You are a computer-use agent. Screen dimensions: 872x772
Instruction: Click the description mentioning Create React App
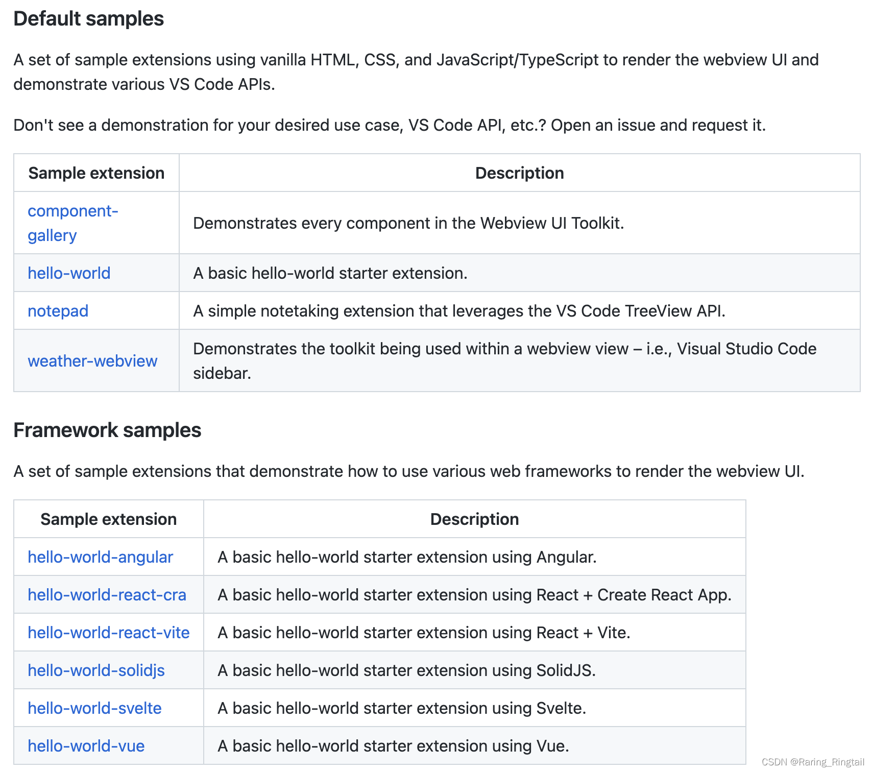(x=474, y=595)
